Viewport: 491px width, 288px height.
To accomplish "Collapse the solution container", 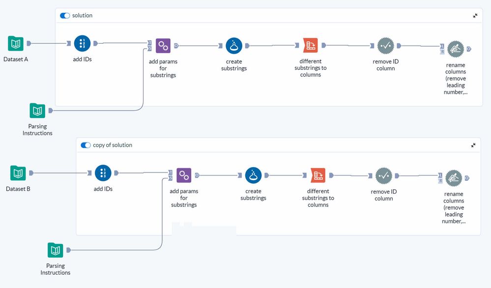I will (x=475, y=16).
